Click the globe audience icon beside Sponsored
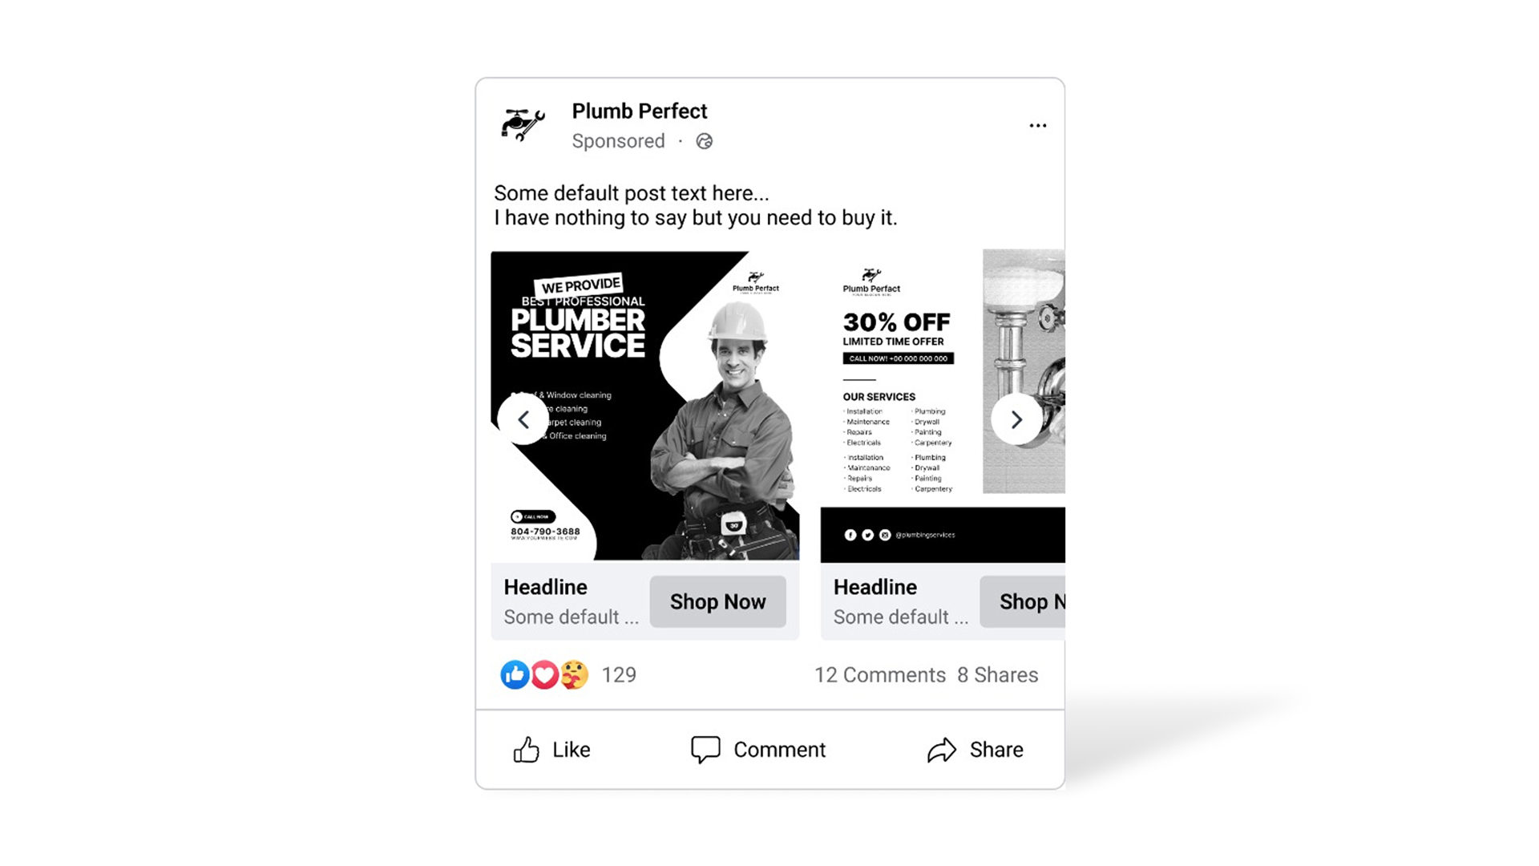The image size is (1539, 866). tap(704, 141)
